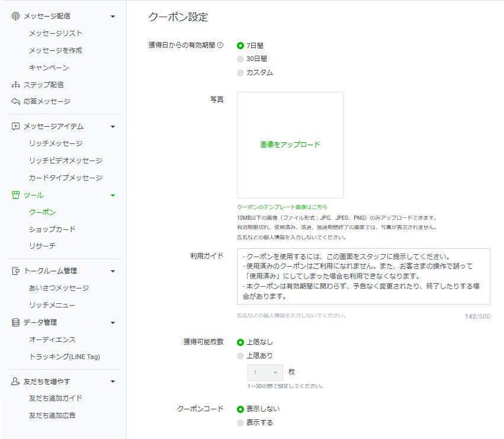
Task: Open the クーポンのテンプレート画像はこちら link
Action: 283,207
